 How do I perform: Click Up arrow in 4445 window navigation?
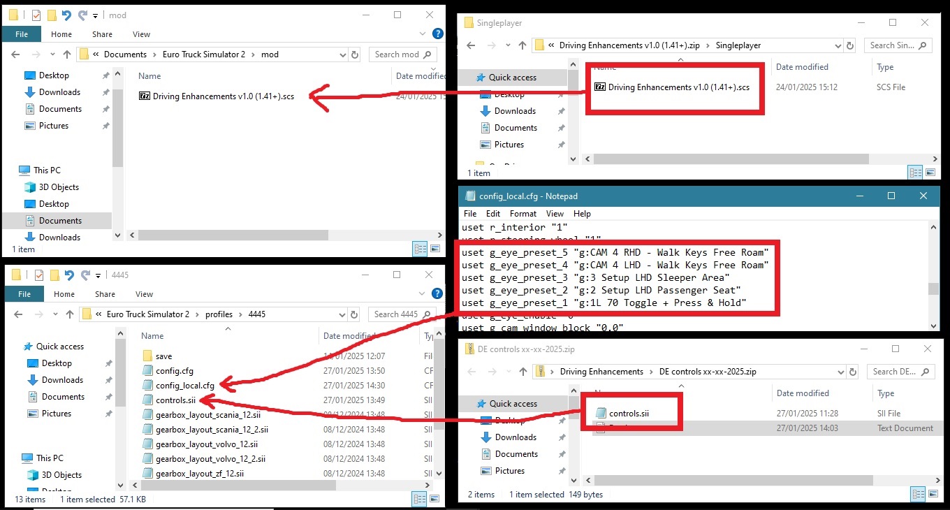(x=69, y=314)
